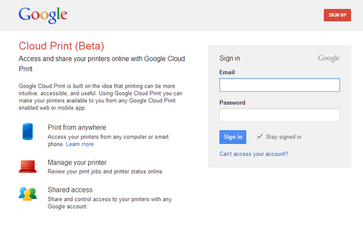The image size is (363, 231).
Task: Focus the Email input field
Action: click(x=279, y=85)
